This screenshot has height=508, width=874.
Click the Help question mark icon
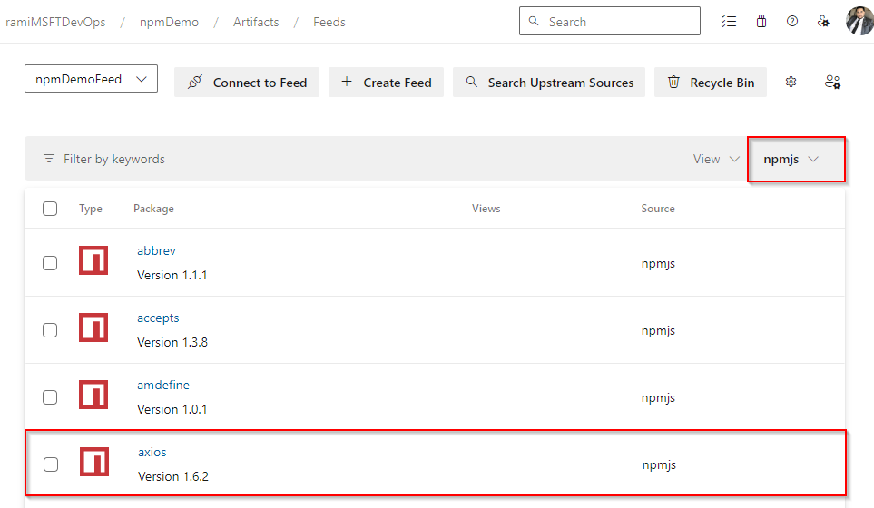click(x=792, y=22)
